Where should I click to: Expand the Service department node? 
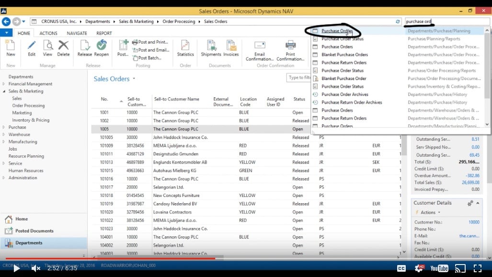[x=4, y=163]
